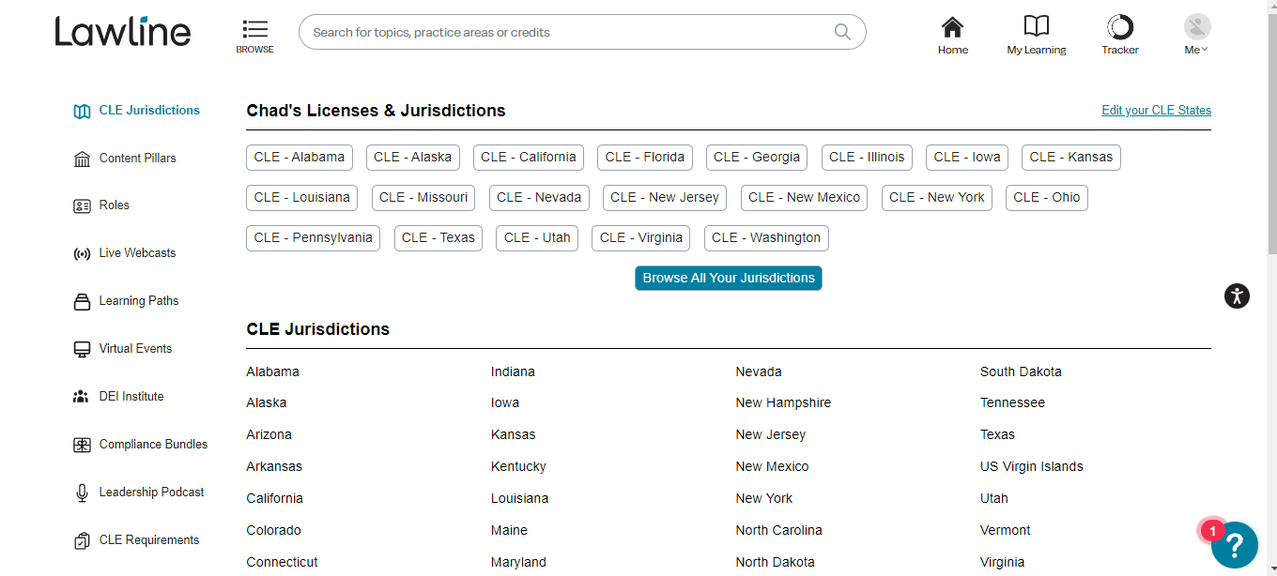Open My Learning book icon
This screenshot has height=576, width=1277.
click(1037, 26)
